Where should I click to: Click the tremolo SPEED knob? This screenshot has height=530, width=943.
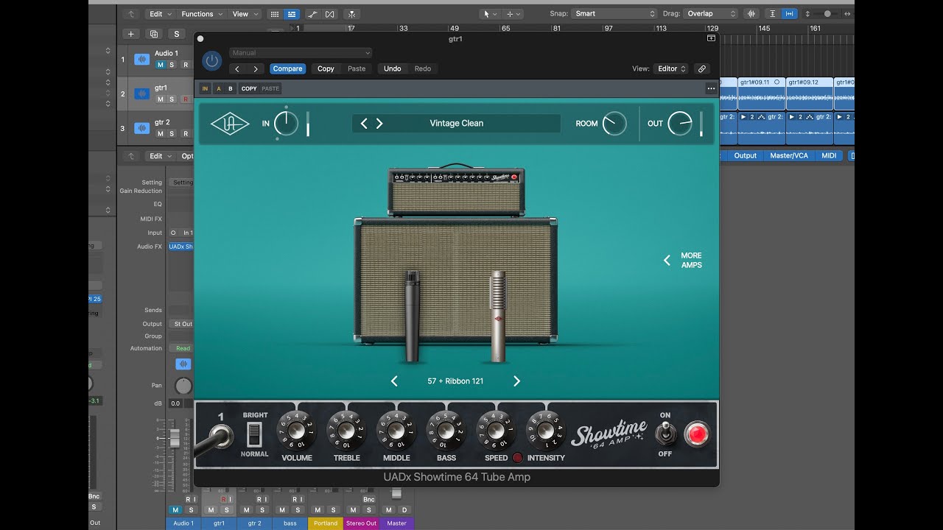(497, 431)
